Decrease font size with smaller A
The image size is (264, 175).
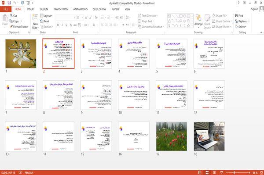pos(90,18)
